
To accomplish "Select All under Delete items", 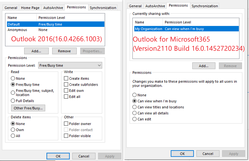I will [15, 136].
